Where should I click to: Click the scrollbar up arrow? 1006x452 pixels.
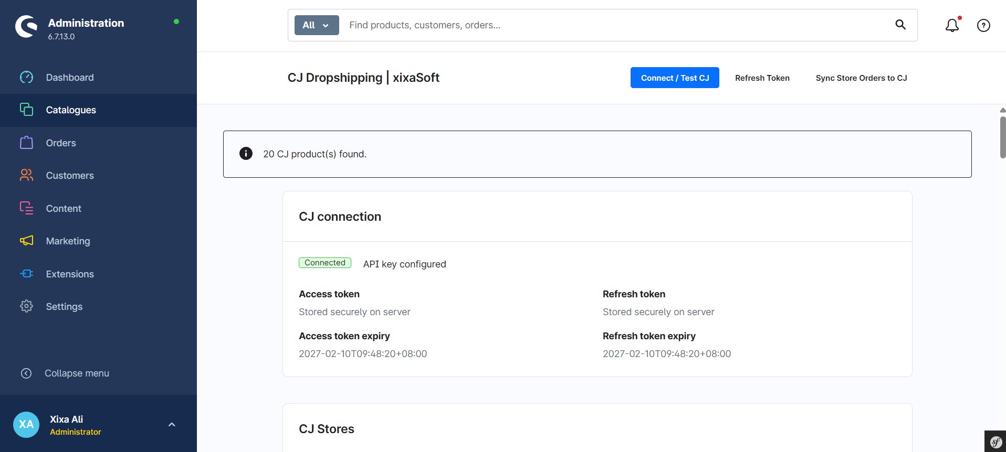pos(1003,110)
